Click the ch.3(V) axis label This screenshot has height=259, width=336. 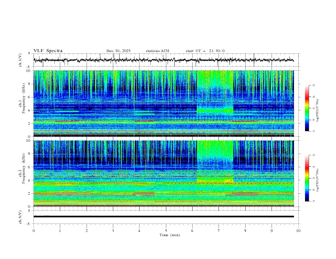20,217
